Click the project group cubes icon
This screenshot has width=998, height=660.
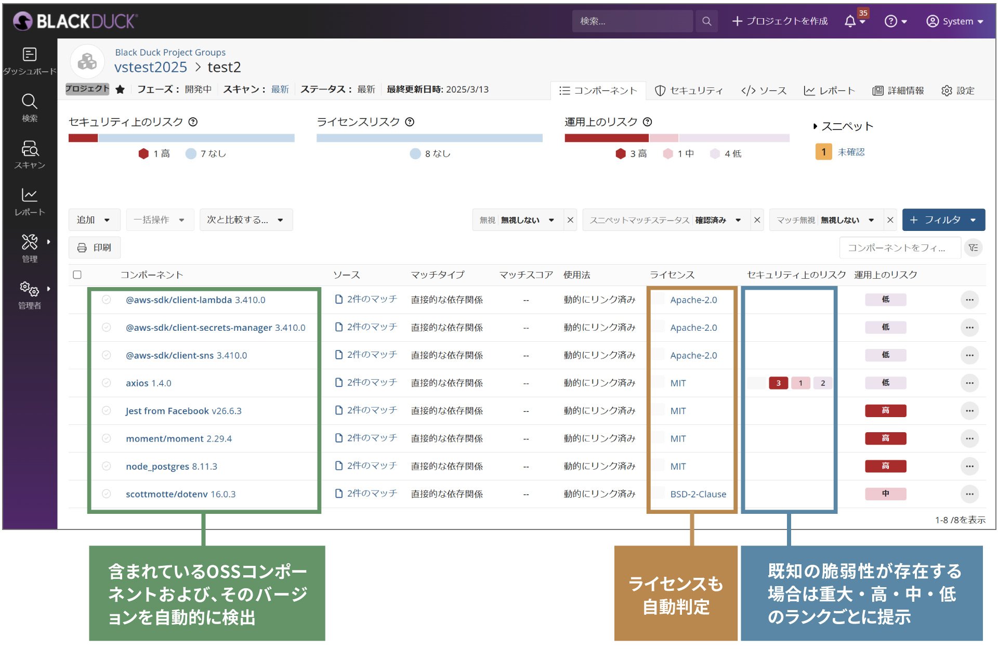[87, 62]
